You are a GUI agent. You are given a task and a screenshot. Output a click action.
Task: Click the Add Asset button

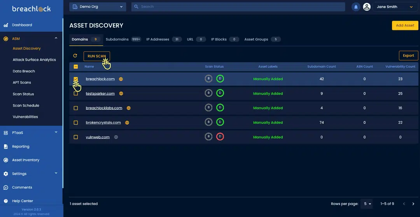click(405, 25)
